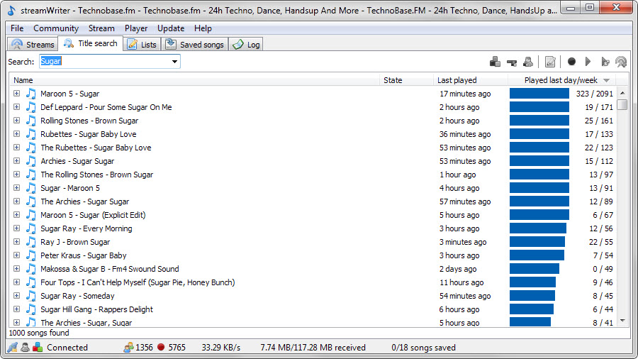The image size is (638, 359).
Task: Click the play triangle toolbar button
Action: [x=588, y=62]
